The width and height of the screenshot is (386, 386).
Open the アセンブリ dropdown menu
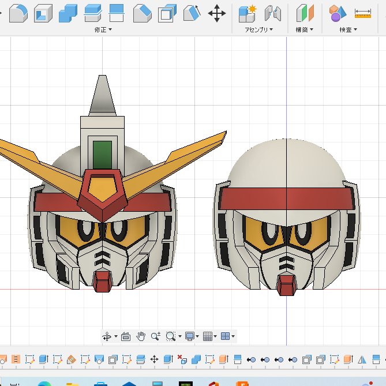click(x=258, y=30)
